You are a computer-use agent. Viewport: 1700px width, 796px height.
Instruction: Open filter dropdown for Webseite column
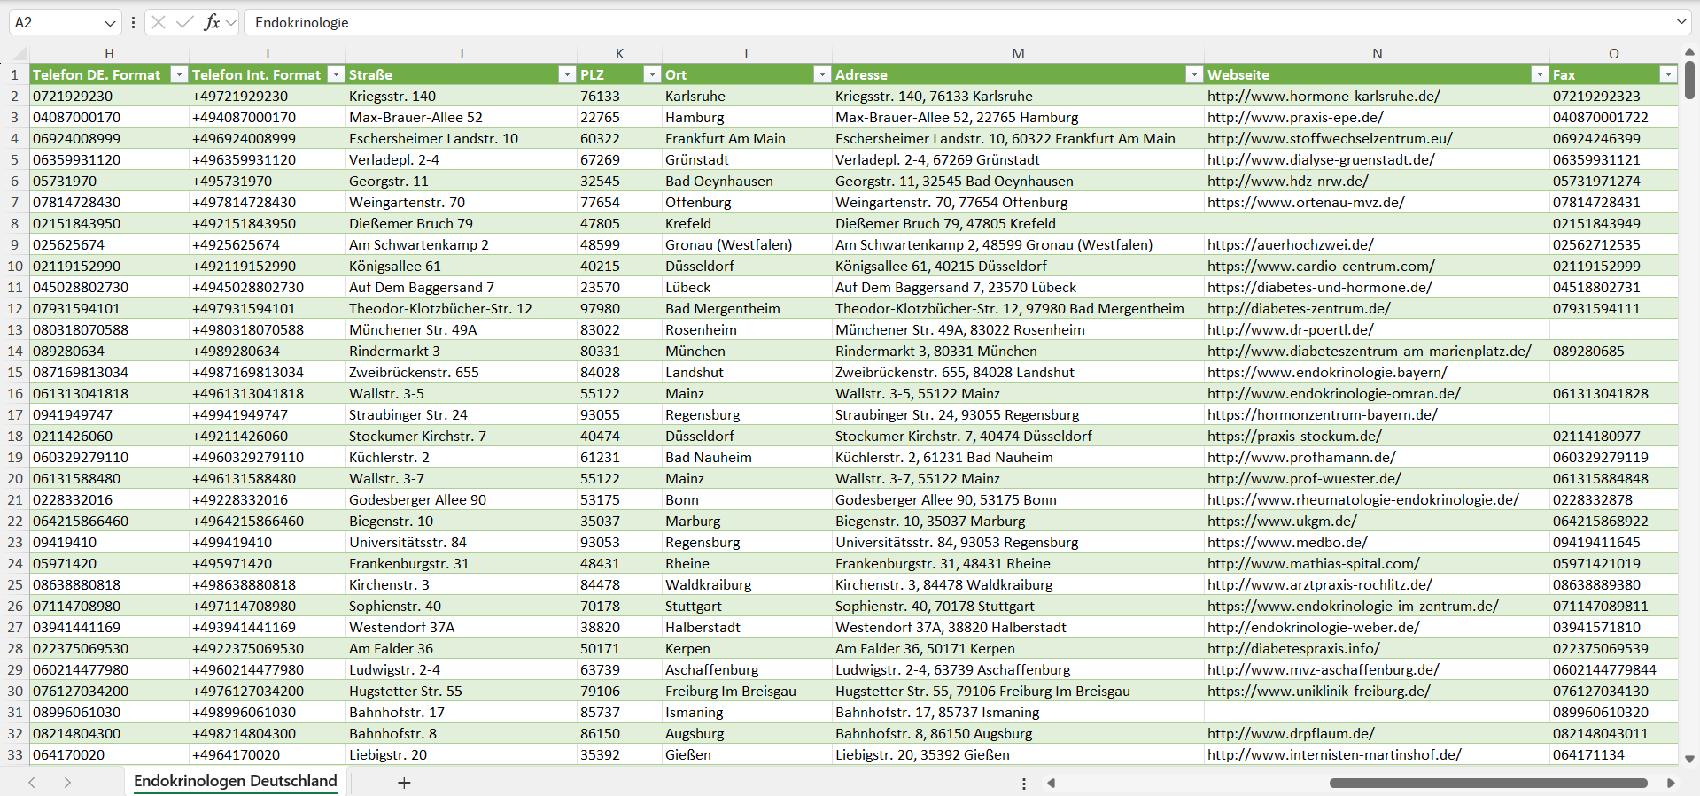tap(1540, 74)
